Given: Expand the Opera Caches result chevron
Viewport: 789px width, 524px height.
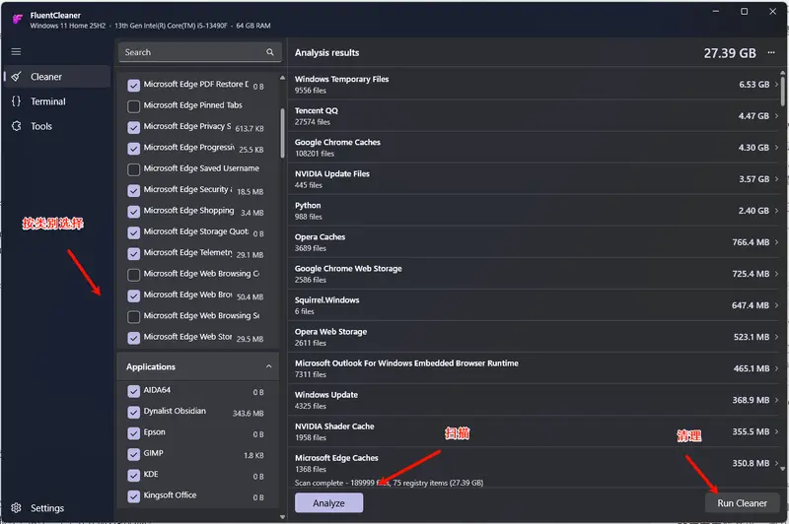Looking at the screenshot, I should coord(776,242).
